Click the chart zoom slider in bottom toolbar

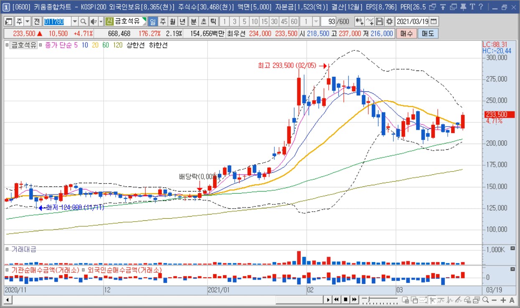(x=380, y=299)
